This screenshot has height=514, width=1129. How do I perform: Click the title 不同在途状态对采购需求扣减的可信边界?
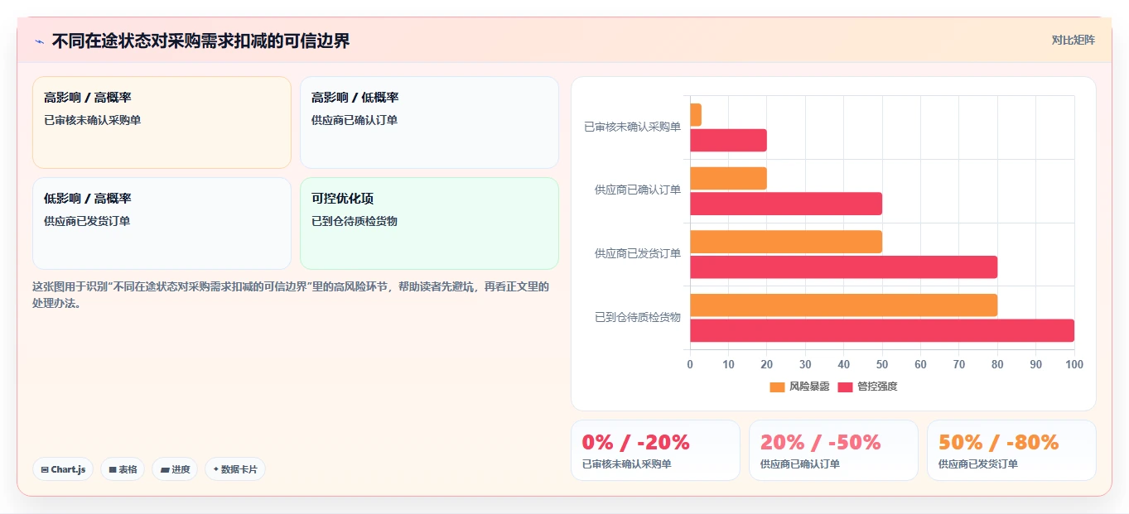(x=201, y=41)
